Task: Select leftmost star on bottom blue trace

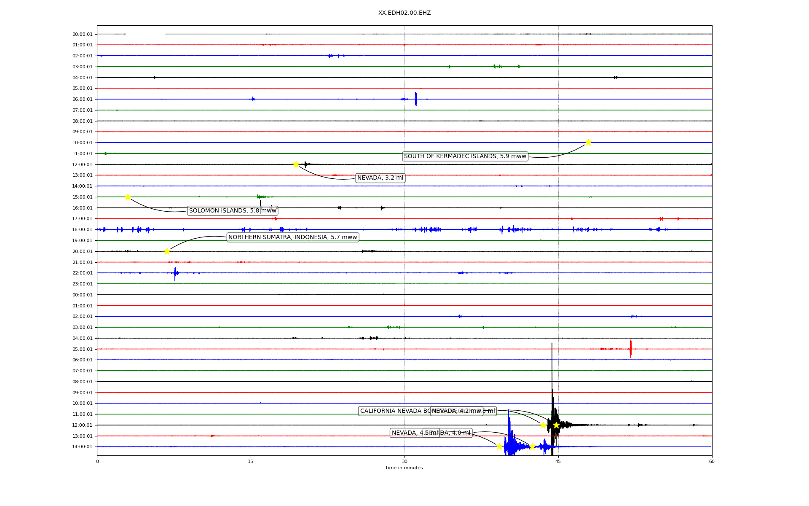Action: click(x=499, y=447)
